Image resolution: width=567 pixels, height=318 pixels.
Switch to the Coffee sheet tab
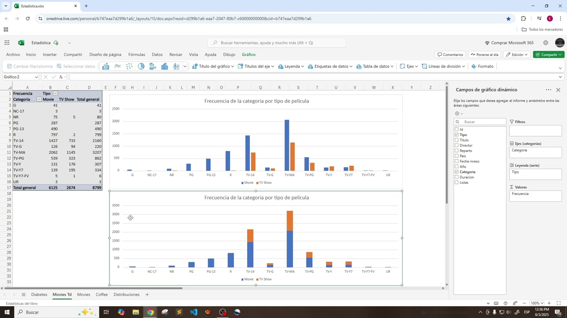click(x=102, y=295)
